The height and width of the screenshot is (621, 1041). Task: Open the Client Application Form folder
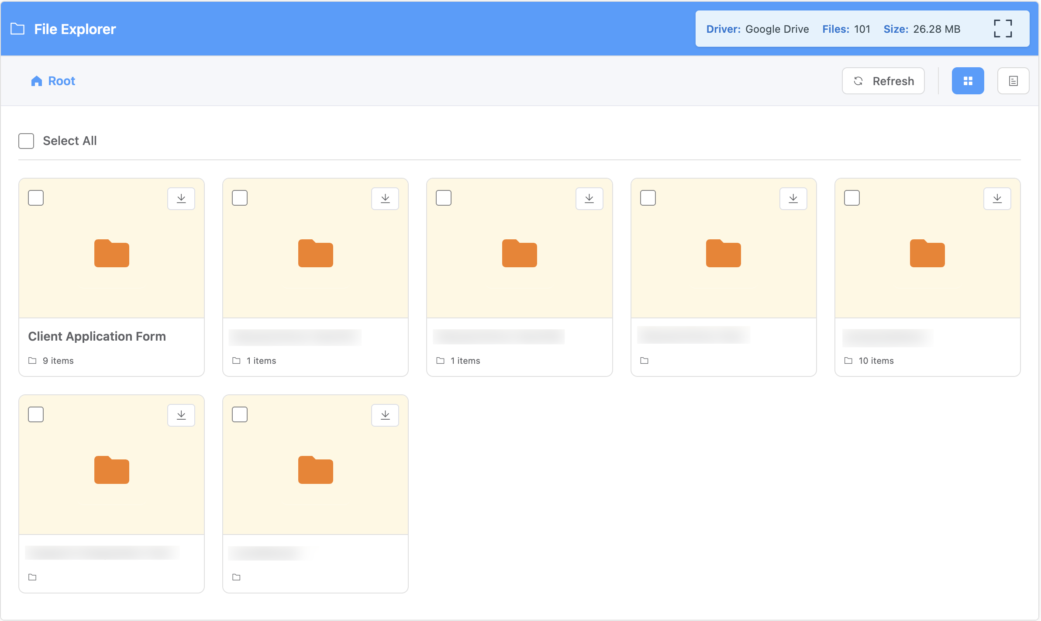(x=111, y=253)
